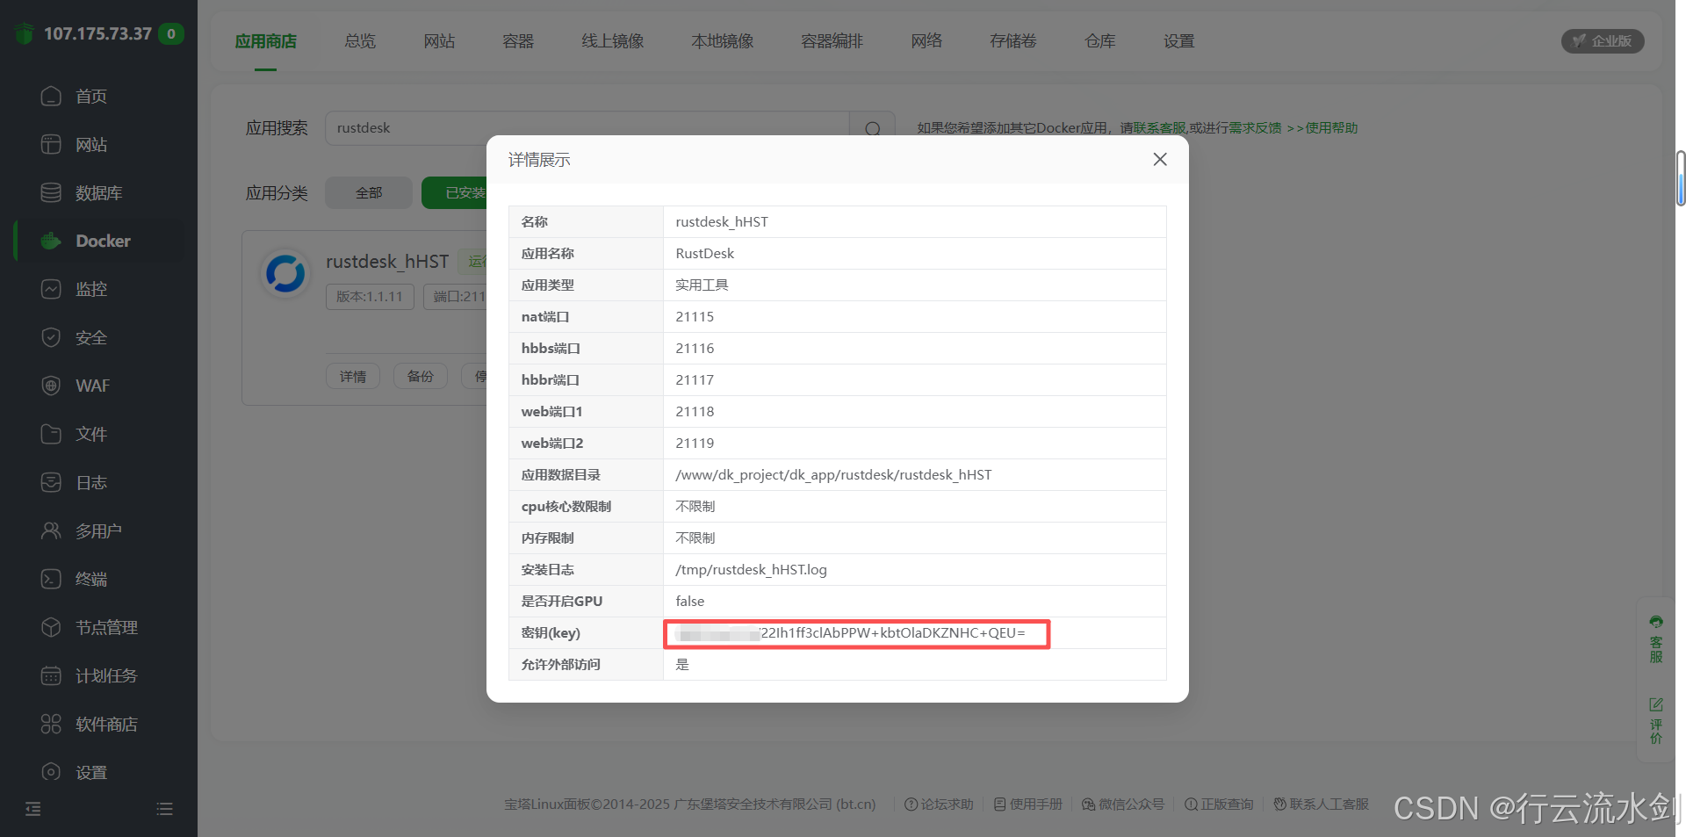Close the 详情展示 details dialog
The height and width of the screenshot is (837, 1686).
pos(1159,159)
